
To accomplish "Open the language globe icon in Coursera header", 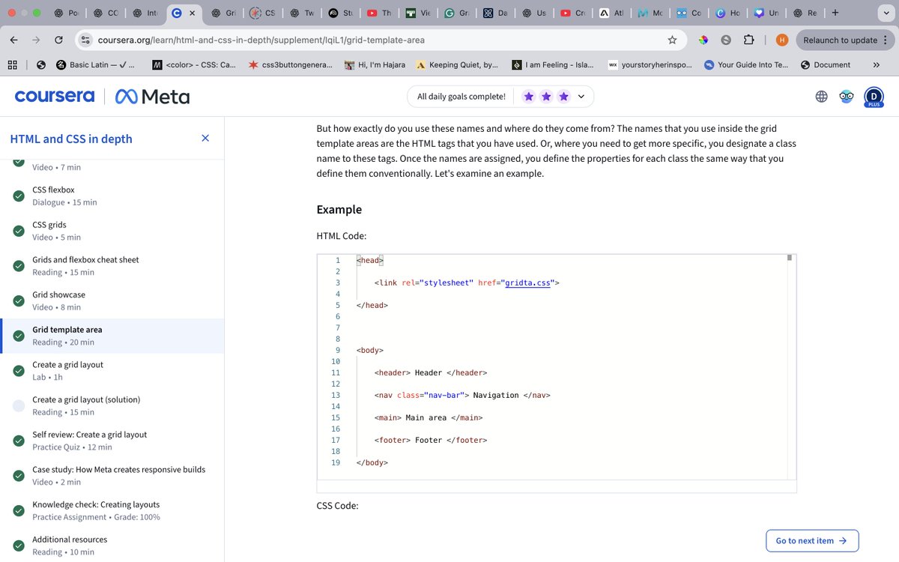I will [x=821, y=96].
